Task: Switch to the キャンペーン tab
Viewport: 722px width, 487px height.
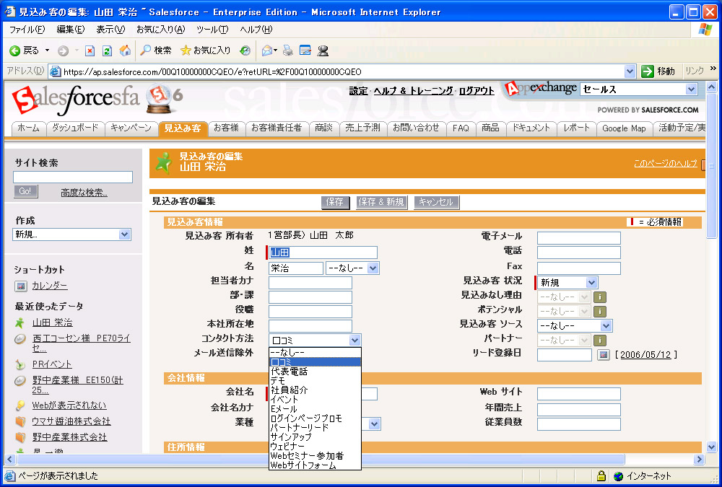Action: 131,128
